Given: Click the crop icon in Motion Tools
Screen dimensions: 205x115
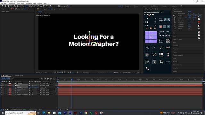Looking at the screenshot, I should 161,62.
